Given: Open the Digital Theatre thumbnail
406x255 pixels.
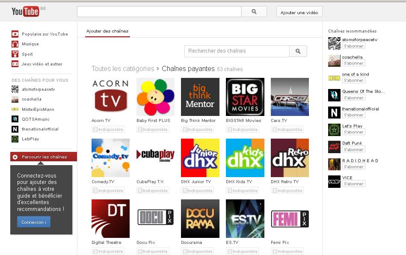Looking at the screenshot, I should click(x=110, y=219).
